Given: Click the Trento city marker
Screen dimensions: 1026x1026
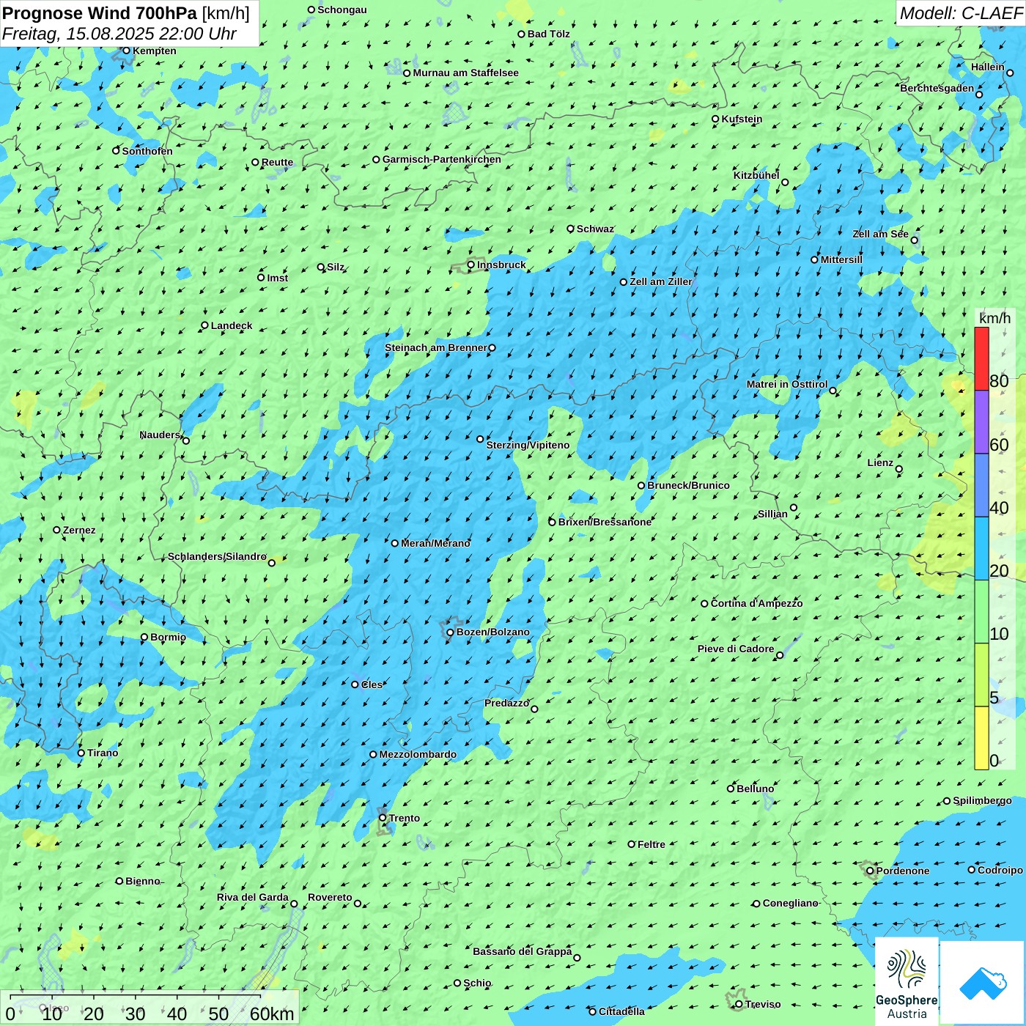Looking at the screenshot, I should [x=383, y=818].
